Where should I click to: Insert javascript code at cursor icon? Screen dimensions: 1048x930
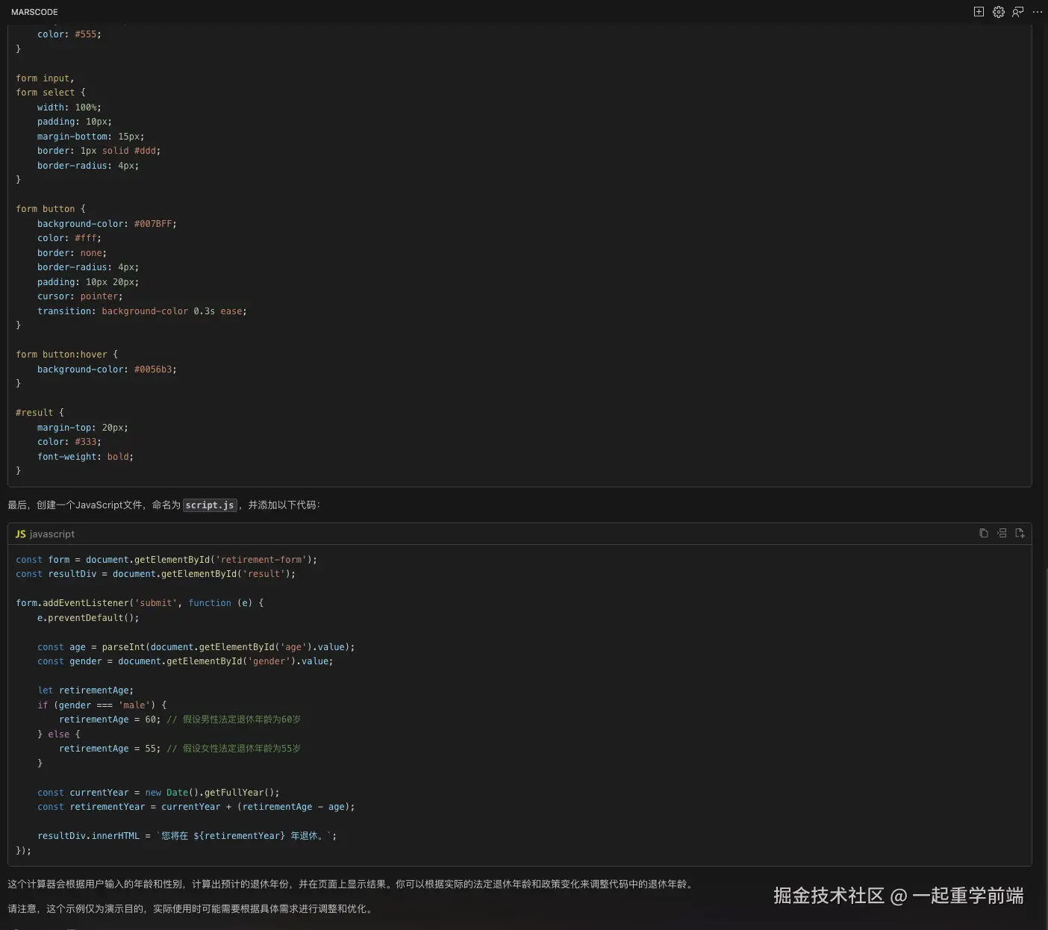[x=1002, y=533]
